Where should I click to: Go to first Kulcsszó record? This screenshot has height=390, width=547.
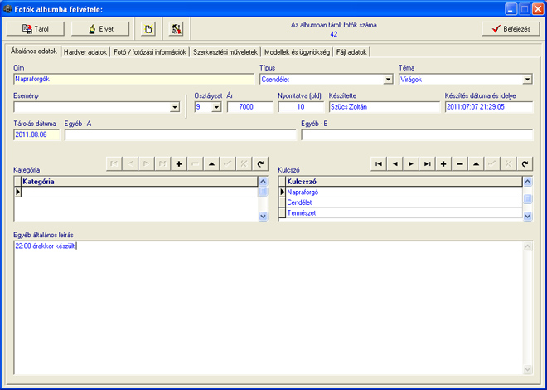click(x=379, y=163)
